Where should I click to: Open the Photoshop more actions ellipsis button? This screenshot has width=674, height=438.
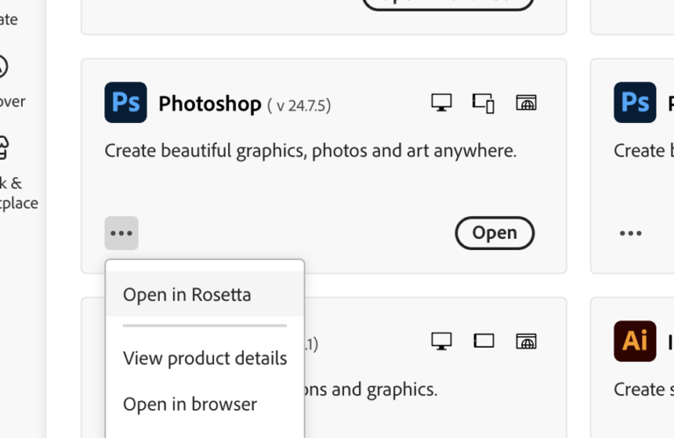[x=122, y=233]
